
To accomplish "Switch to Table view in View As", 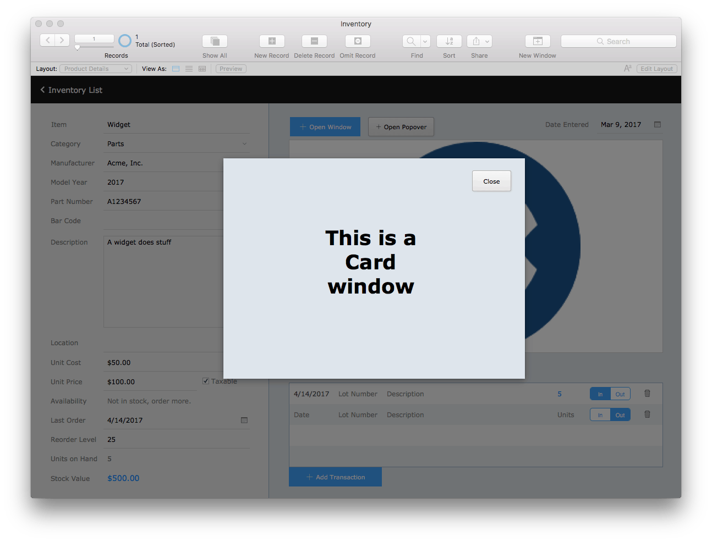I will pos(202,68).
